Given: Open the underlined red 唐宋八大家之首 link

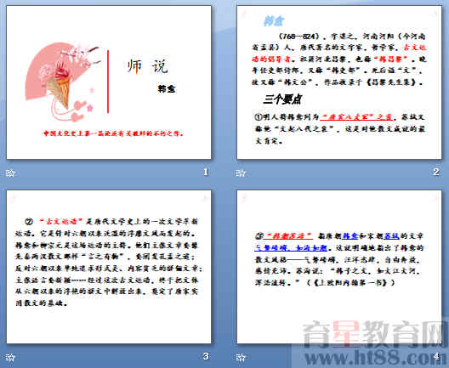Looking at the screenshot, I should [356, 117].
